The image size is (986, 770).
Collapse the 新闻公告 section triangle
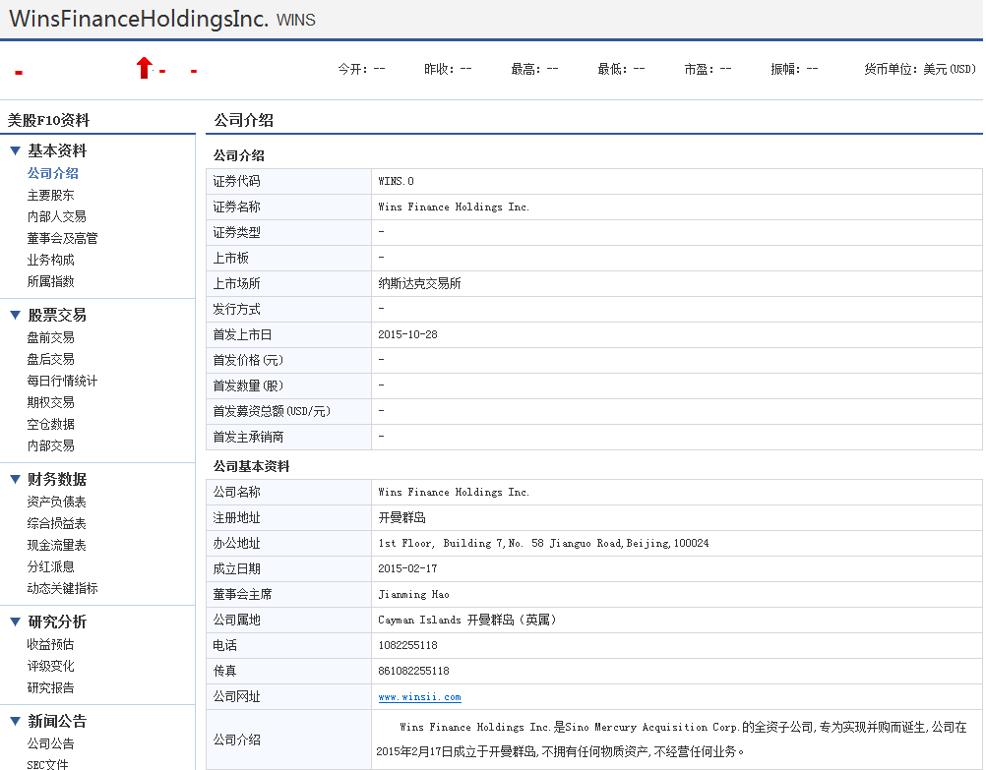(15, 721)
